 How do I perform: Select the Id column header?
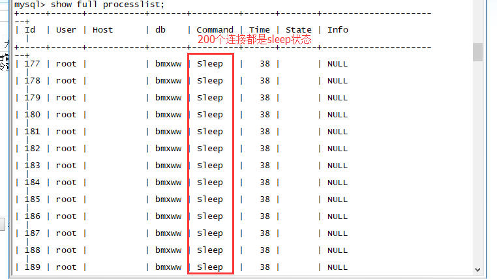point(30,30)
